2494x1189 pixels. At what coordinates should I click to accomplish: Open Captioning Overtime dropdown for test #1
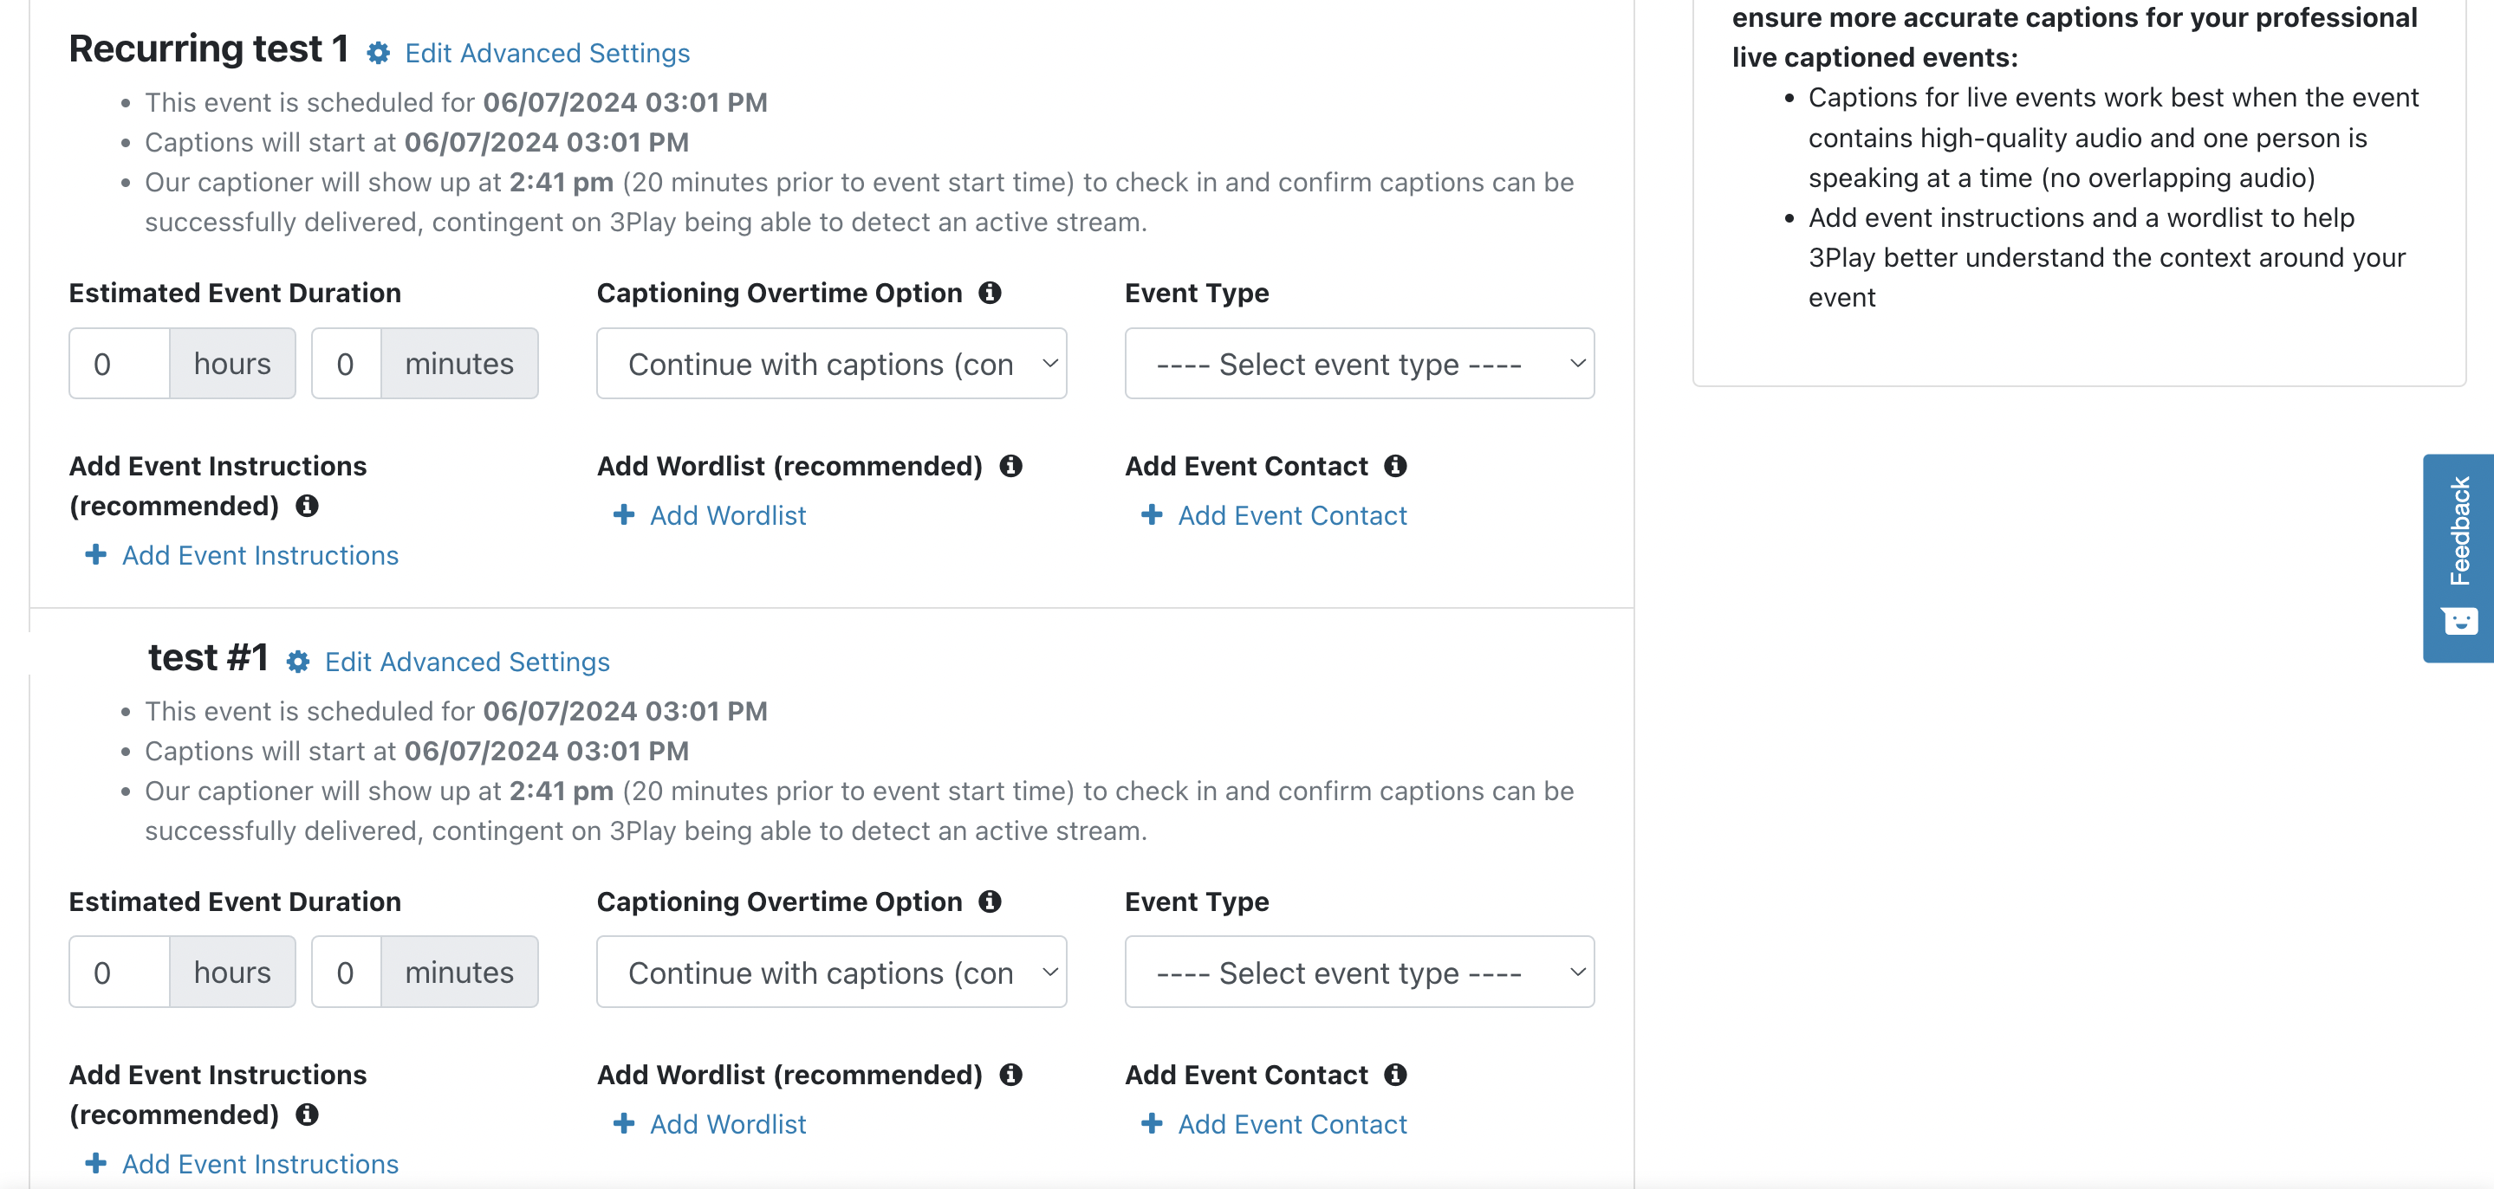click(831, 973)
